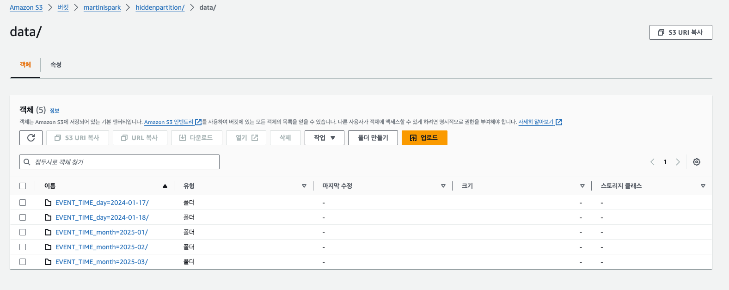
Task: Click the orange 업로드 button
Action: pyautogui.click(x=424, y=138)
